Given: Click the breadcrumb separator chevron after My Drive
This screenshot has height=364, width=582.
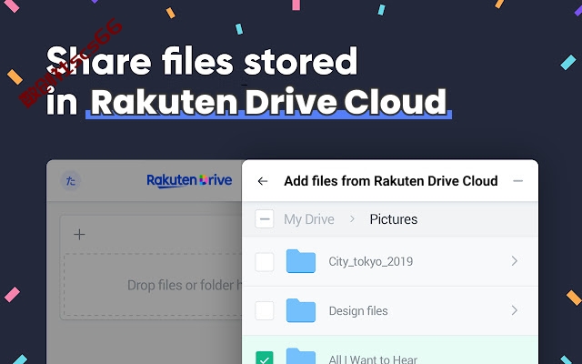Looking at the screenshot, I should click(x=352, y=219).
